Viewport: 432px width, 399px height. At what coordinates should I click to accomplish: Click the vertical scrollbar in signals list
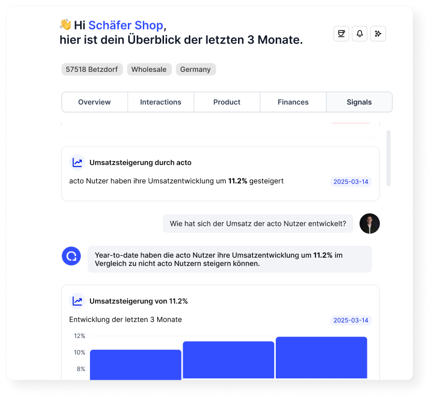tap(389, 158)
